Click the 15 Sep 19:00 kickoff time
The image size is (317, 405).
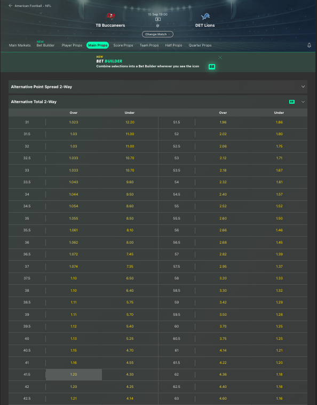(157, 14)
